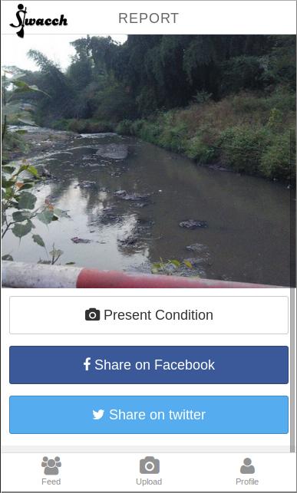Click the camera icon beside Present Condition

(93, 314)
